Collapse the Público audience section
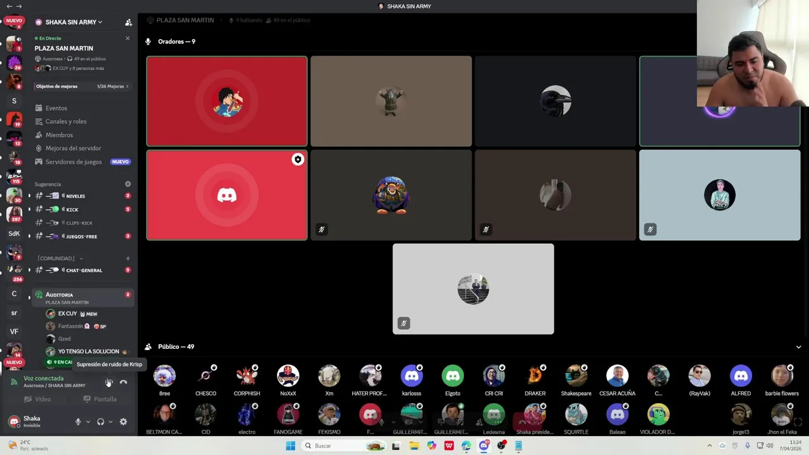This screenshot has width=809, height=455. click(x=798, y=347)
